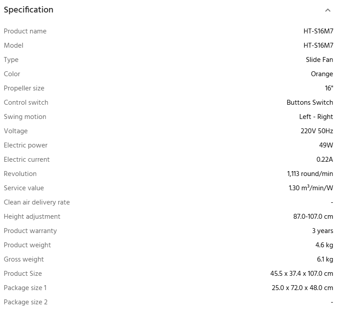
Task: Click the Buttons Switch value
Action: coord(310,102)
